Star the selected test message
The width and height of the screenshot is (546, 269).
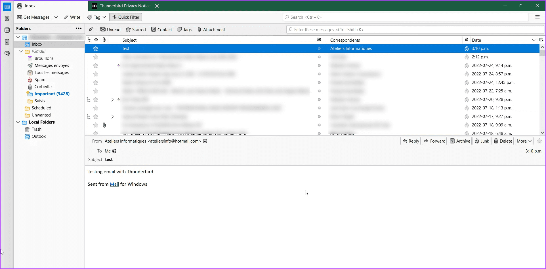click(x=96, y=48)
